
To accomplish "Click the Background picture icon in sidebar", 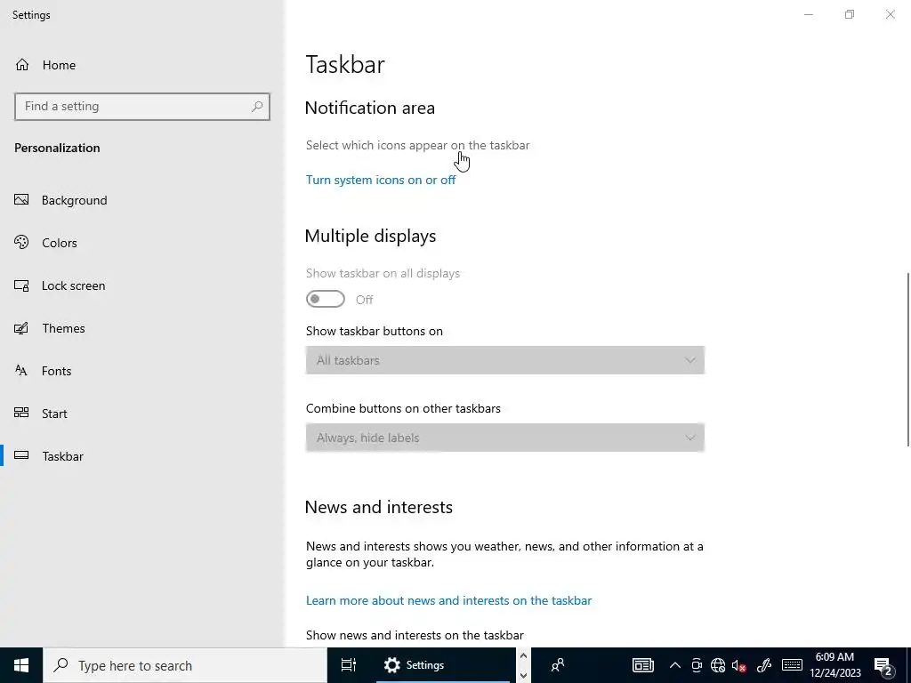I will tap(21, 200).
